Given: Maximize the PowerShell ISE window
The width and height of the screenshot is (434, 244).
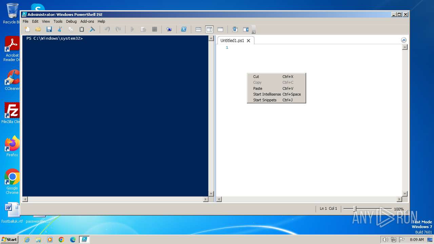Looking at the screenshot, I should [x=399, y=14].
